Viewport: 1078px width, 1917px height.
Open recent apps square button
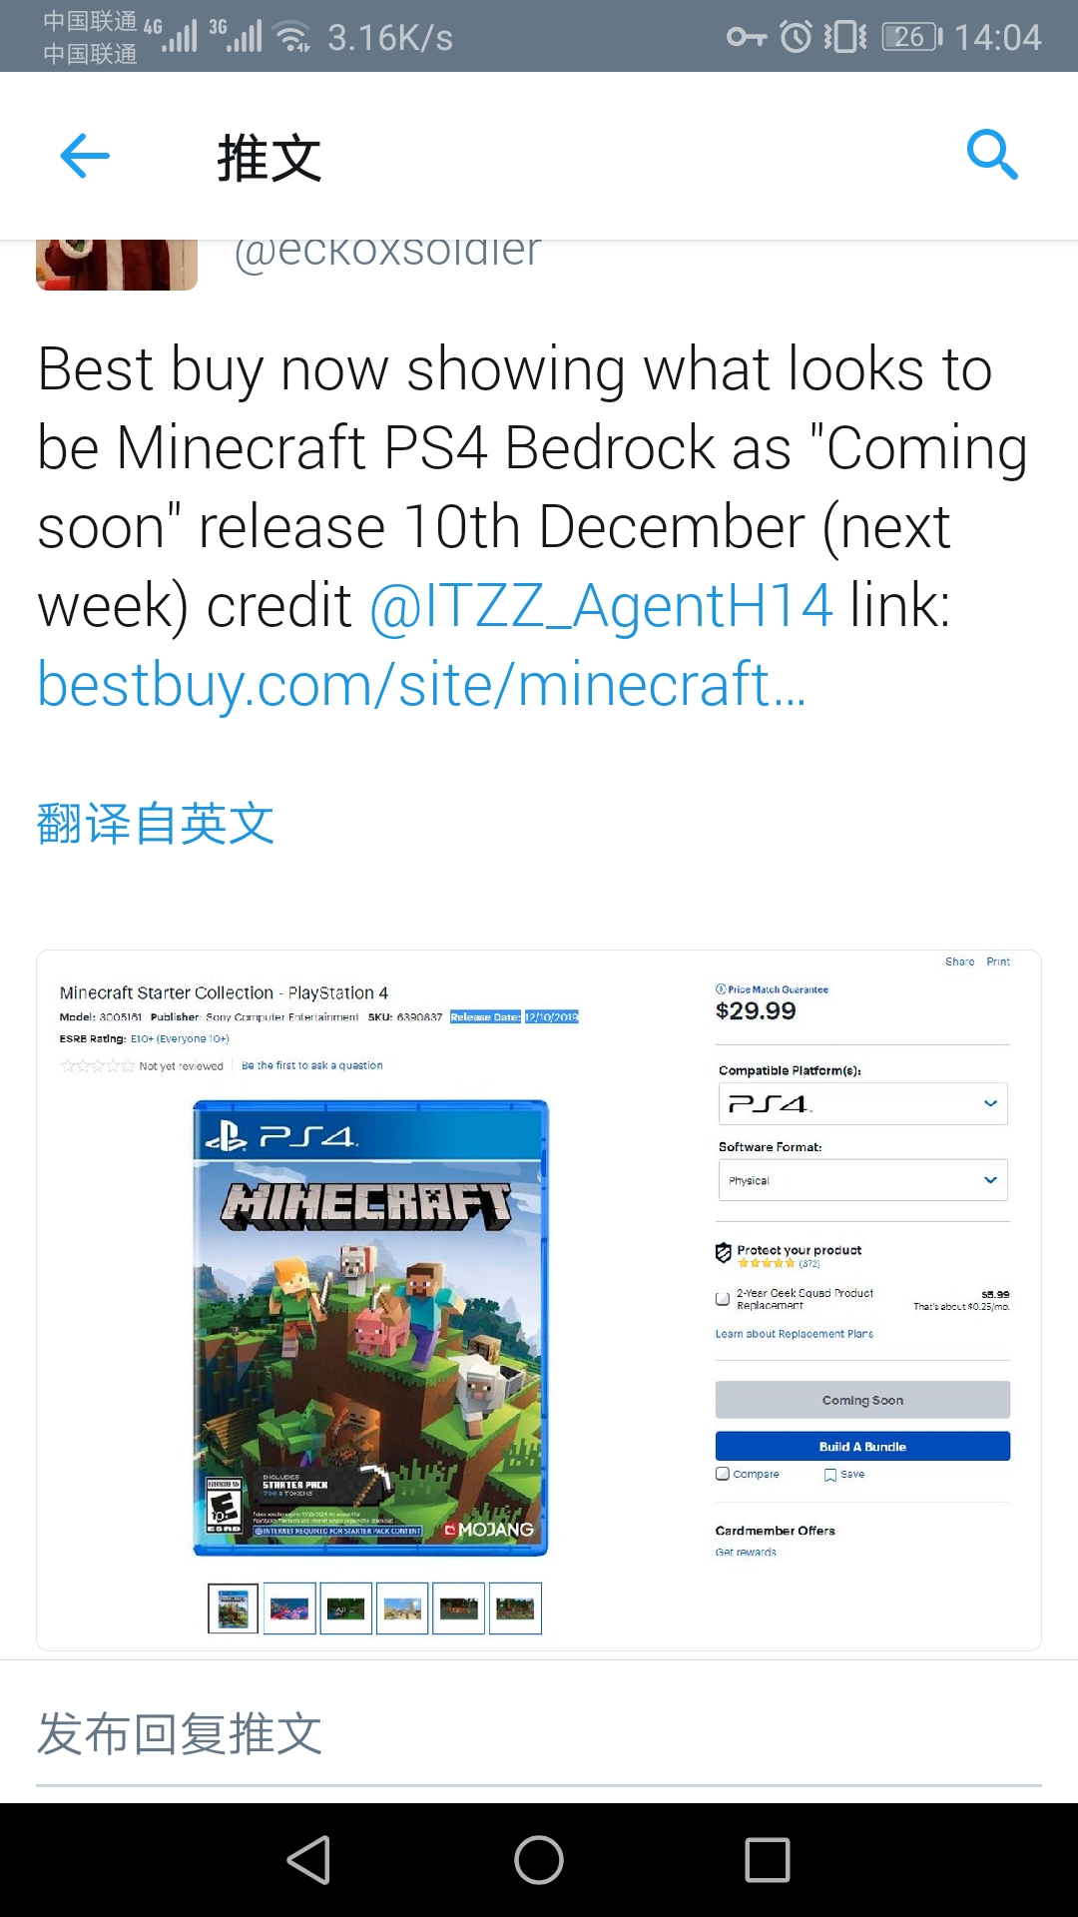[768, 1860]
